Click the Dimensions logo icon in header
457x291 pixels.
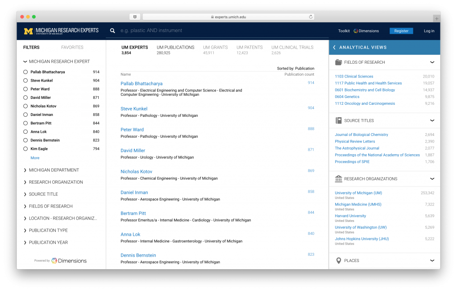point(356,31)
